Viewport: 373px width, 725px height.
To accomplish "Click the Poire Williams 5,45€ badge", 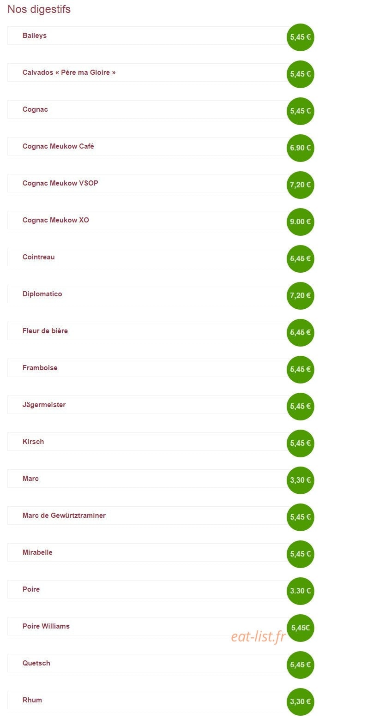I will point(301,628).
